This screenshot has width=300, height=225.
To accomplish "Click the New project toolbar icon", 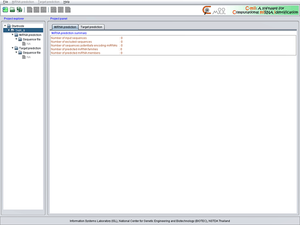I will [x=5, y=10].
